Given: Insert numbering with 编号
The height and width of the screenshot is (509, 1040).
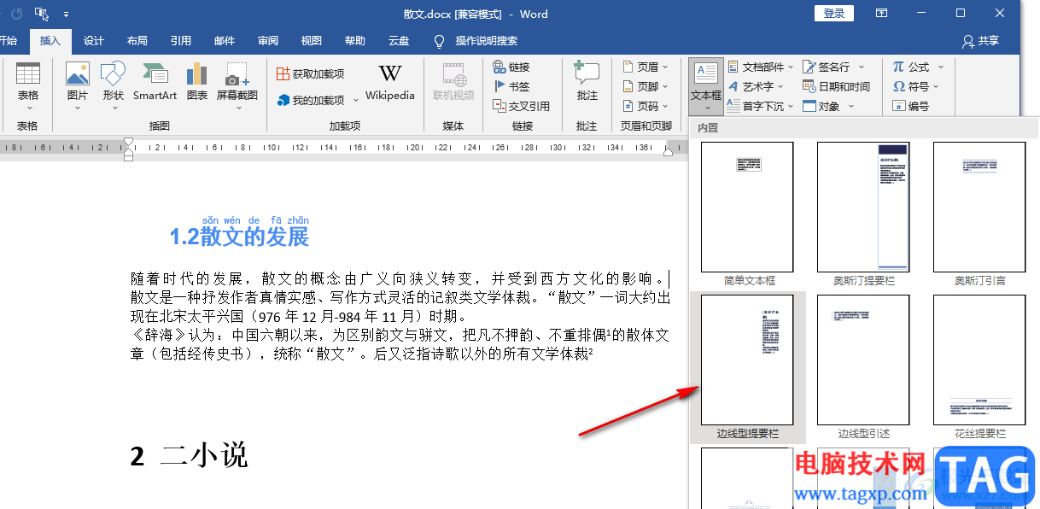Looking at the screenshot, I should click(x=911, y=106).
